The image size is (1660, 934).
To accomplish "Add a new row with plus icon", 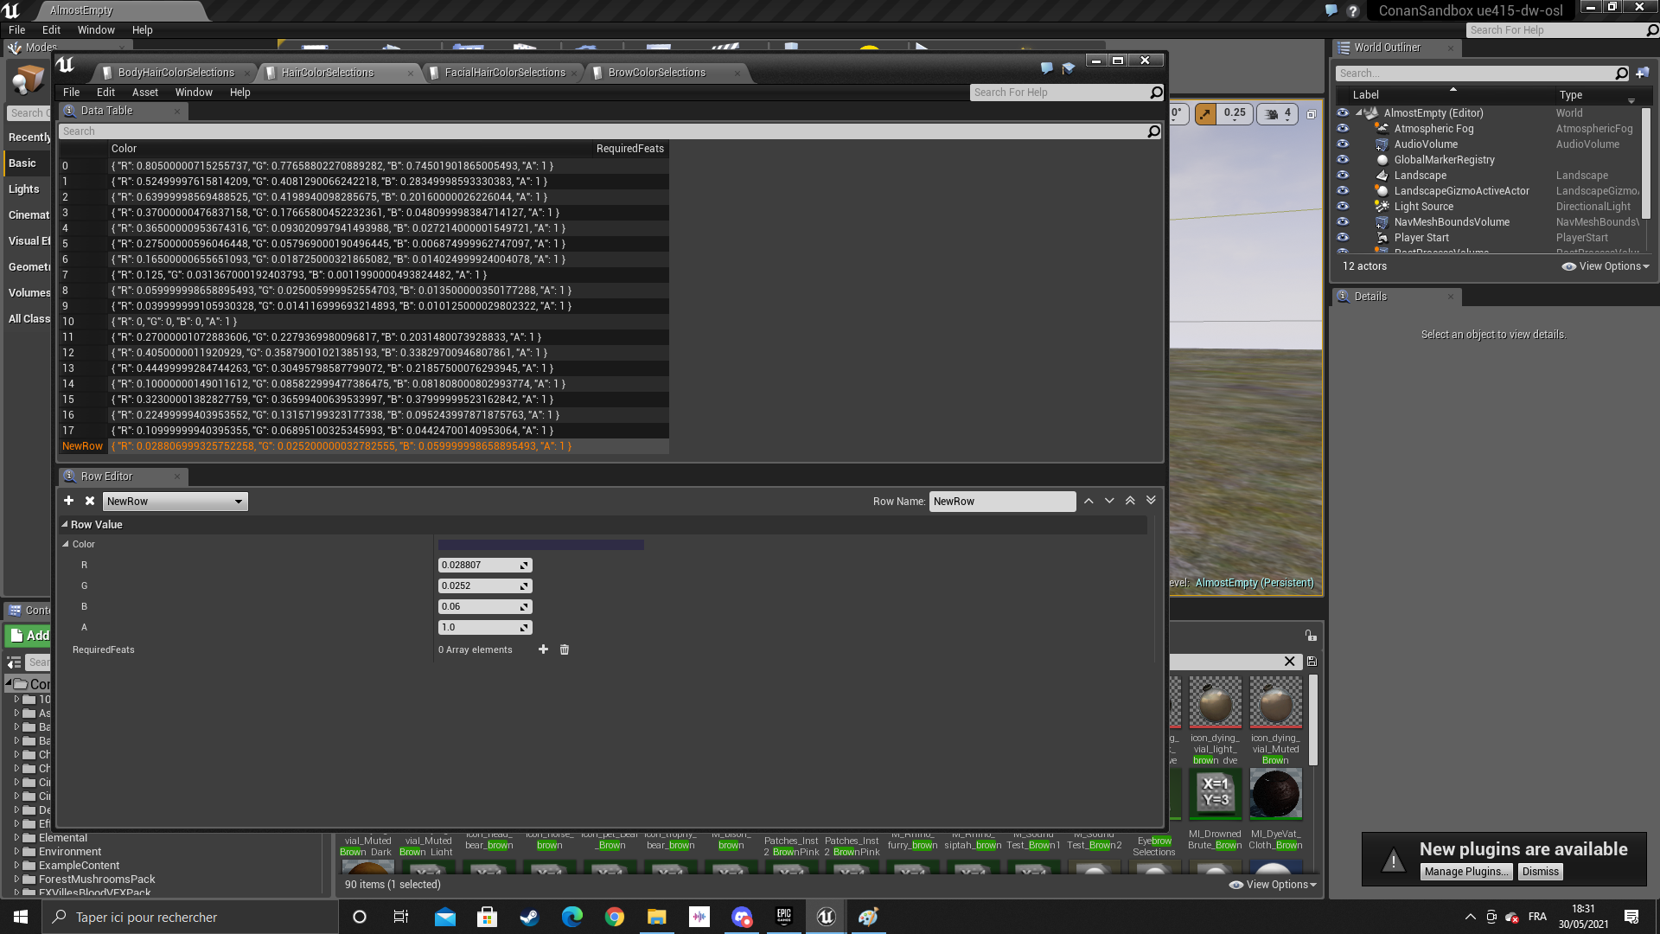I will (x=68, y=501).
